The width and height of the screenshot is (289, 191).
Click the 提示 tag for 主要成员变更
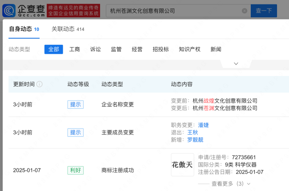(x=76, y=132)
